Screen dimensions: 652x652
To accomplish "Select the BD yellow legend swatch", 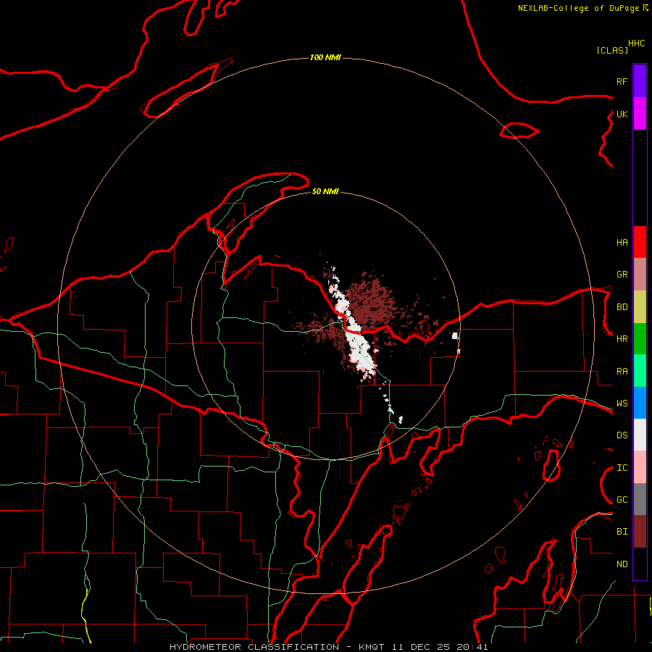I will (640, 307).
